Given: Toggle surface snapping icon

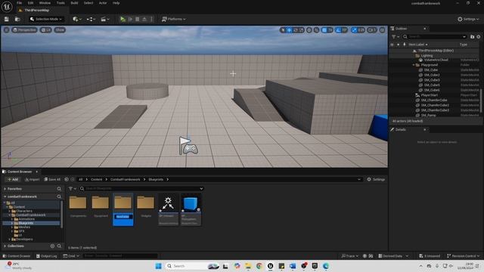Looking at the screenshot, I should [x=316, y=30].
